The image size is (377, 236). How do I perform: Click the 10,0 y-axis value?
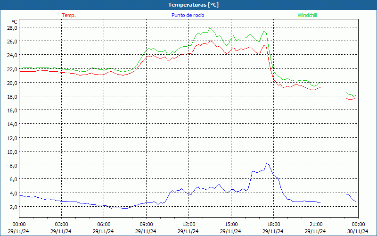tap(12, 152)
